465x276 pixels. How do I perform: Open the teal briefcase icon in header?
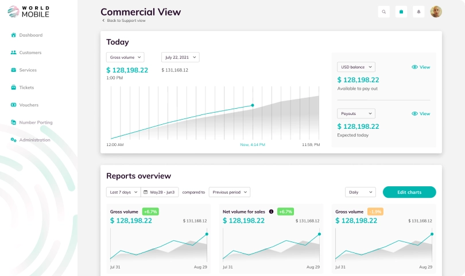pos(401,11)
